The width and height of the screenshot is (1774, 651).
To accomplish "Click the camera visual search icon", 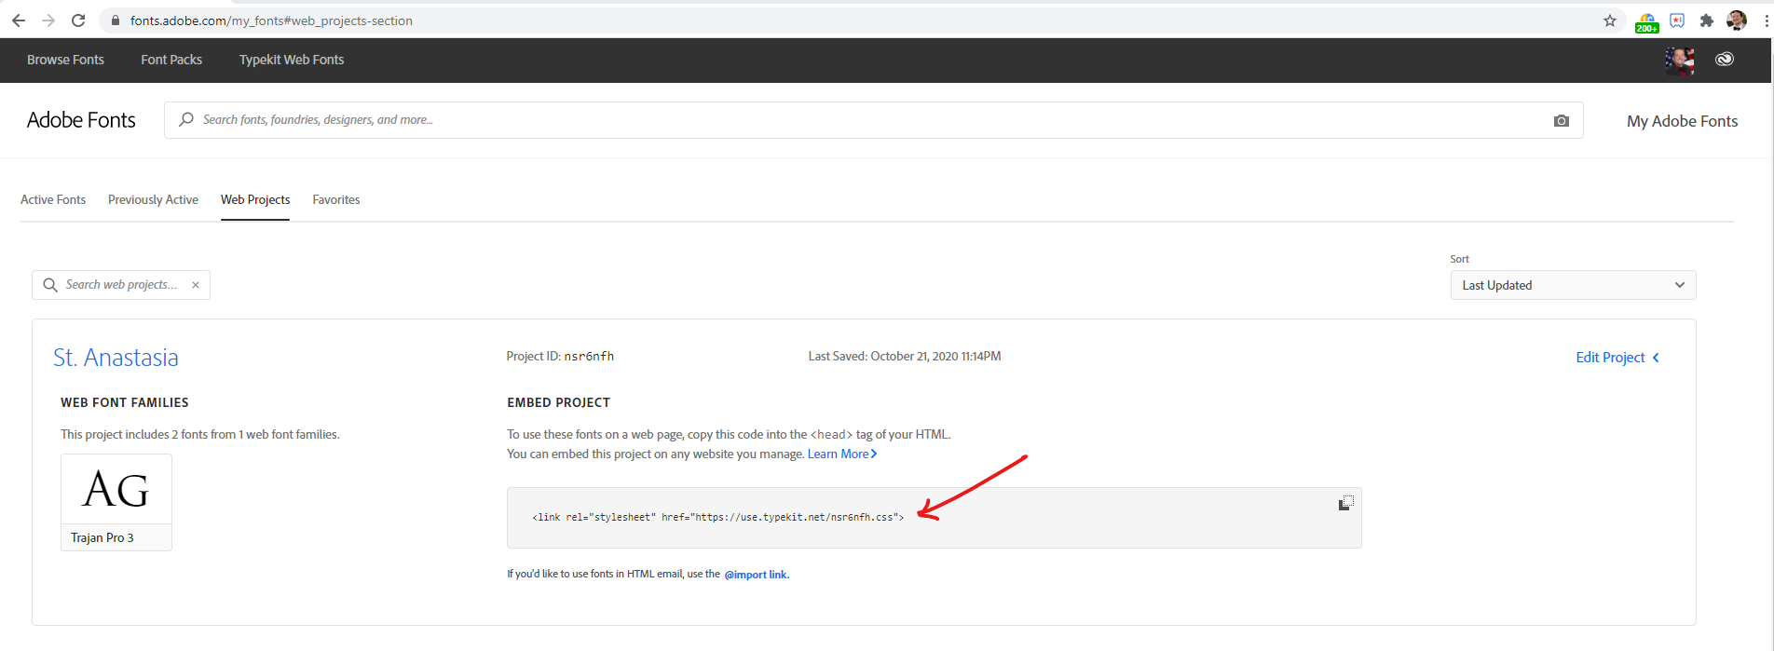I will [x=1561, y=120].
